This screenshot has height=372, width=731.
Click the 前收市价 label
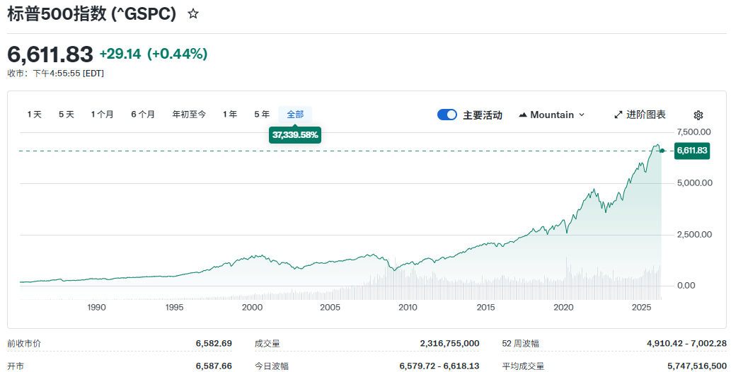coord(24,344)
